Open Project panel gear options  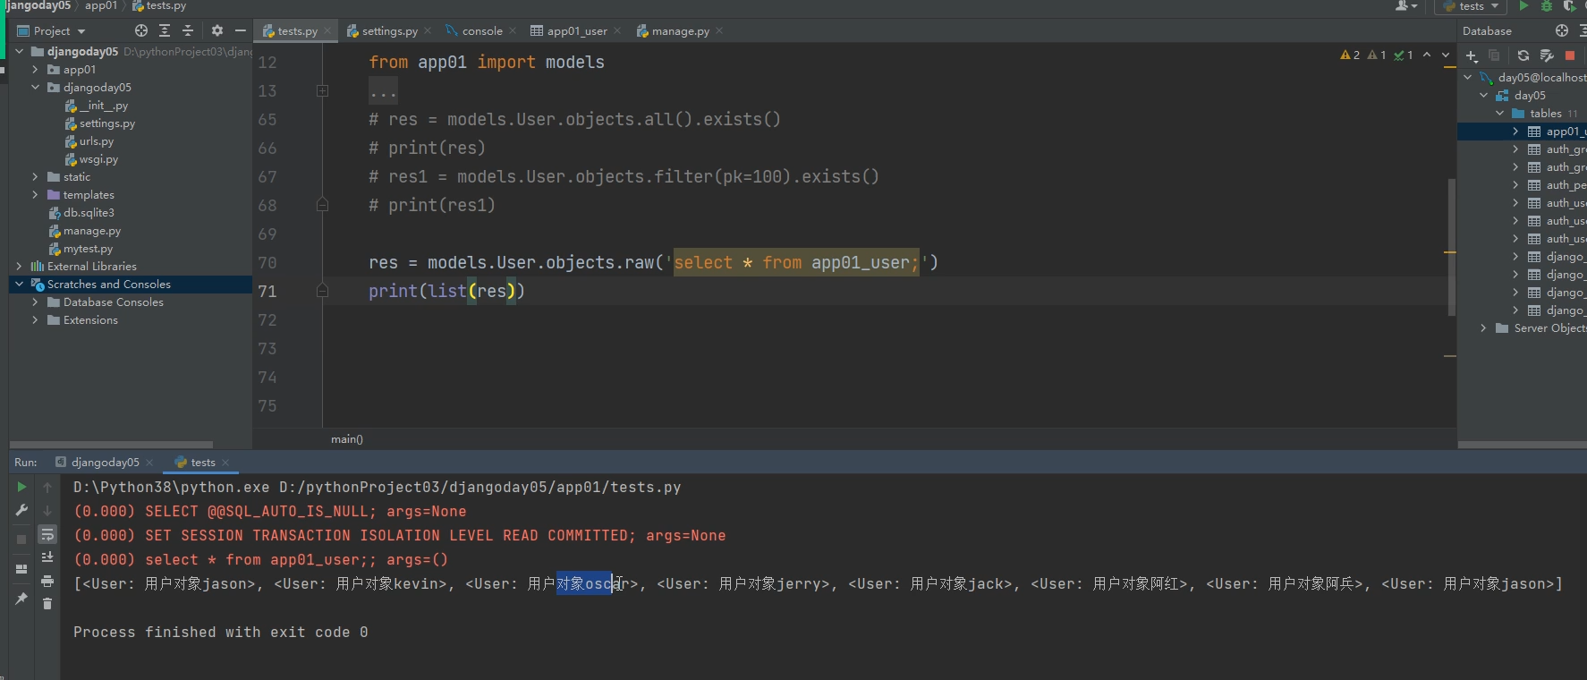pyautogui.click(x=216, y=30)
